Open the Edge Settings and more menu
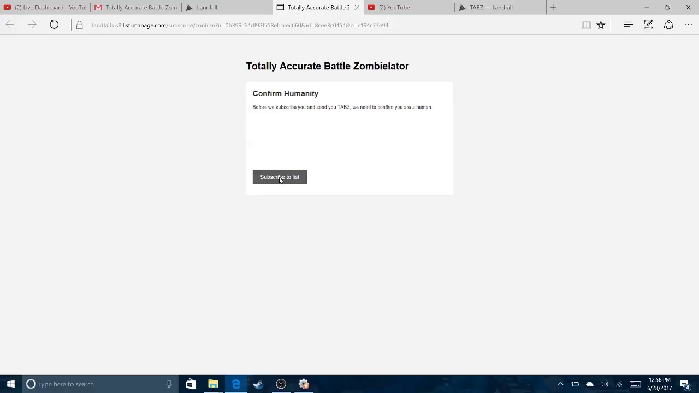The height and width of the screenshot is (393, 699). pyautogui.click(x=689, y=25)
